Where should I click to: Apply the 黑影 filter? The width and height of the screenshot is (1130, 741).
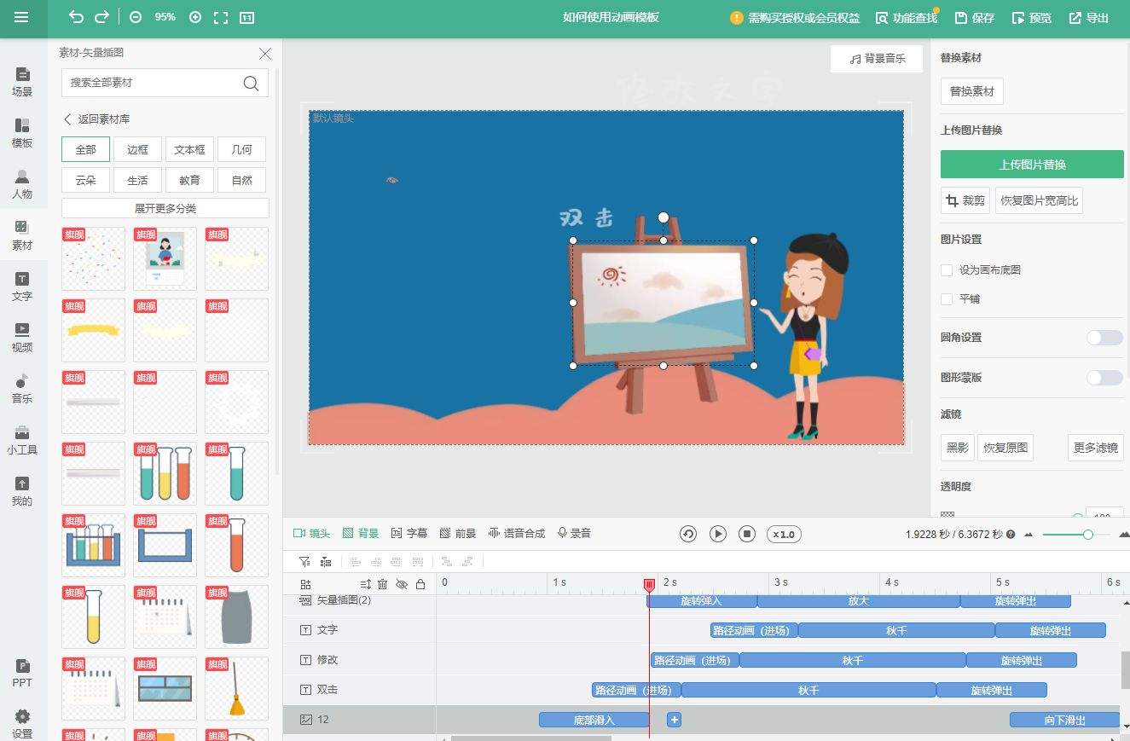957,448
